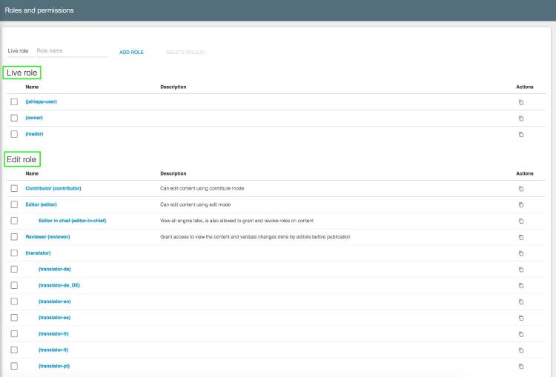Click the Roles and permissions title
Screen dimensions: 556x377
39,10
